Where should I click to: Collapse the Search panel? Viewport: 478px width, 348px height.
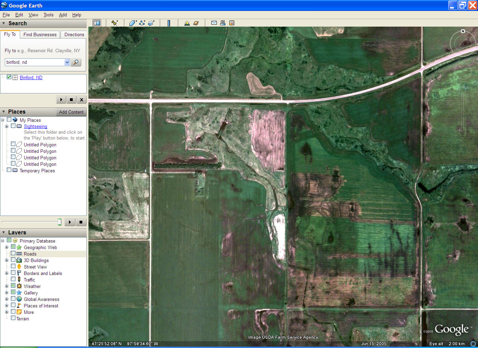4,23
